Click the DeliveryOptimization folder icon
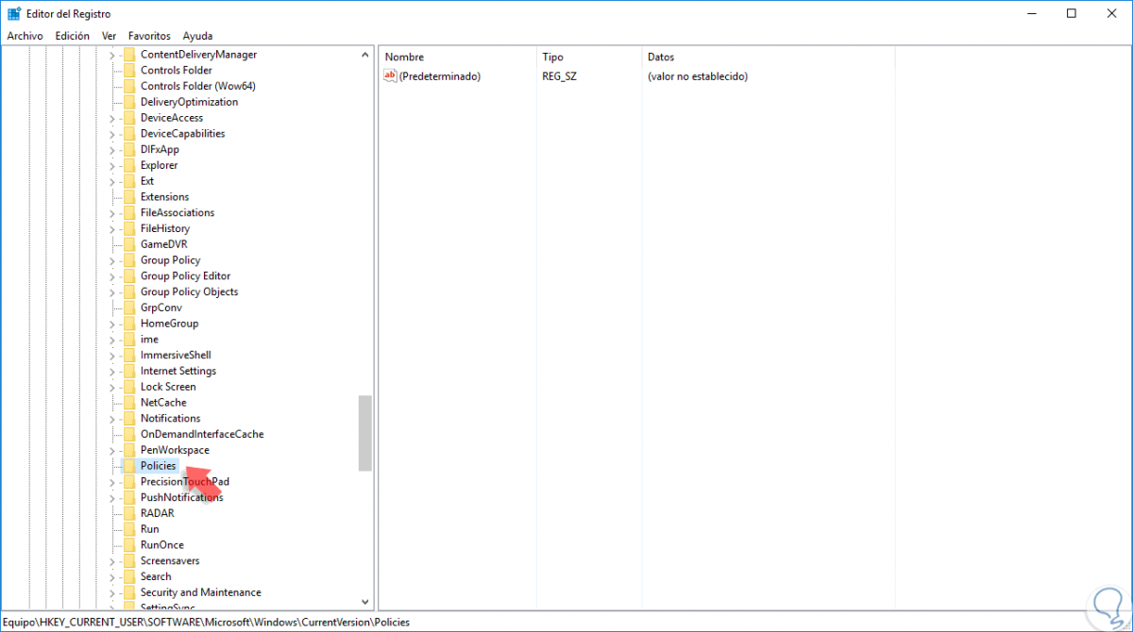The image size is (1133, 632). pos(129,102)
